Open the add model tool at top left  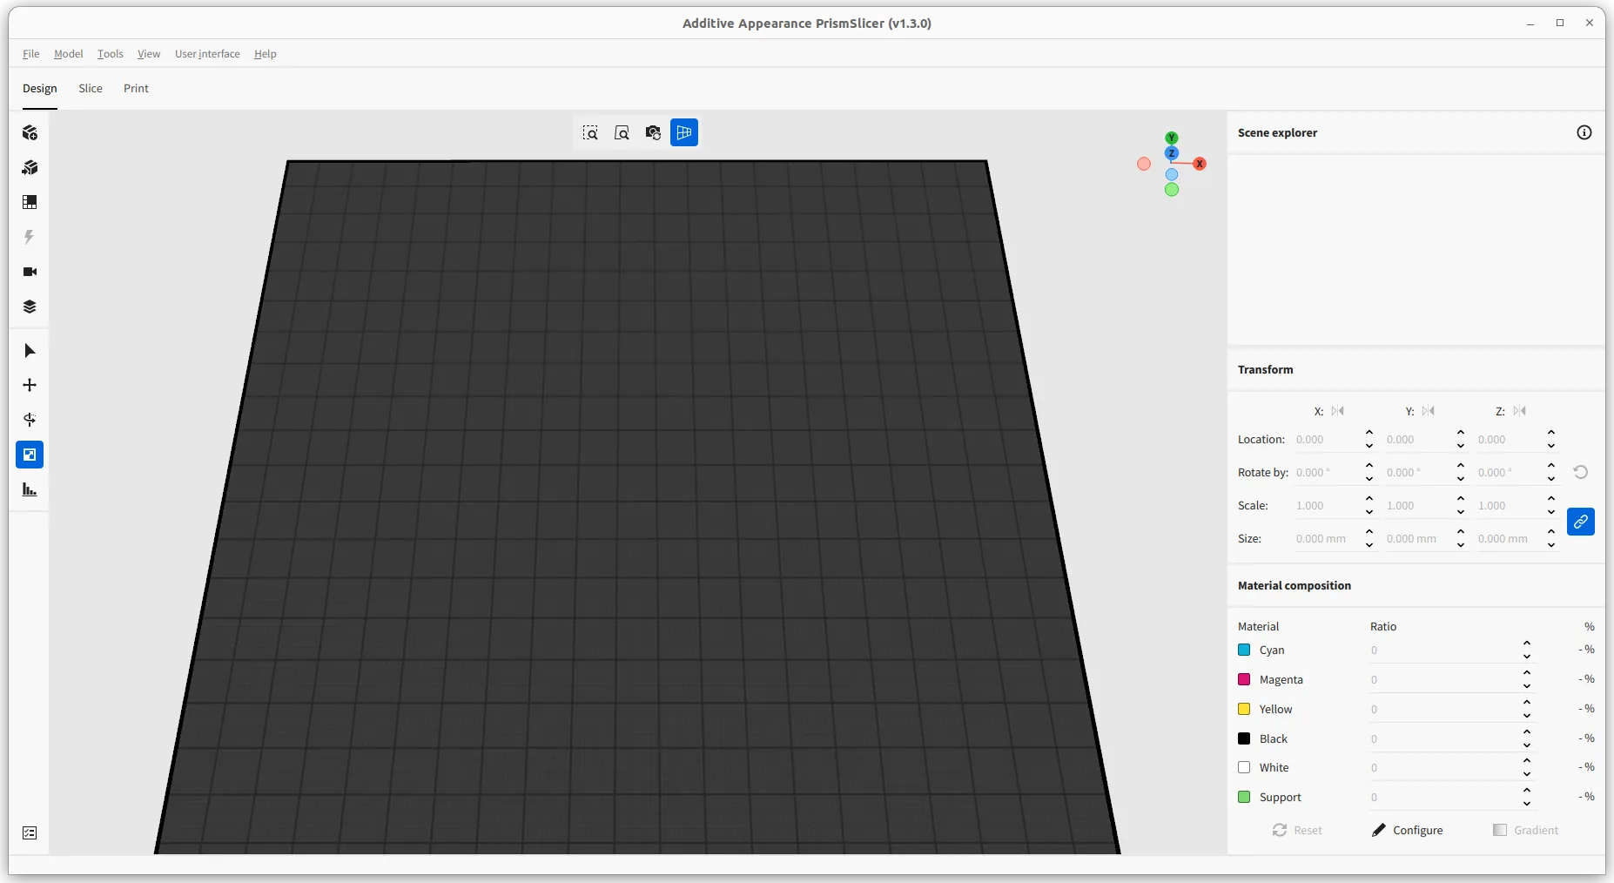point(30,132)
